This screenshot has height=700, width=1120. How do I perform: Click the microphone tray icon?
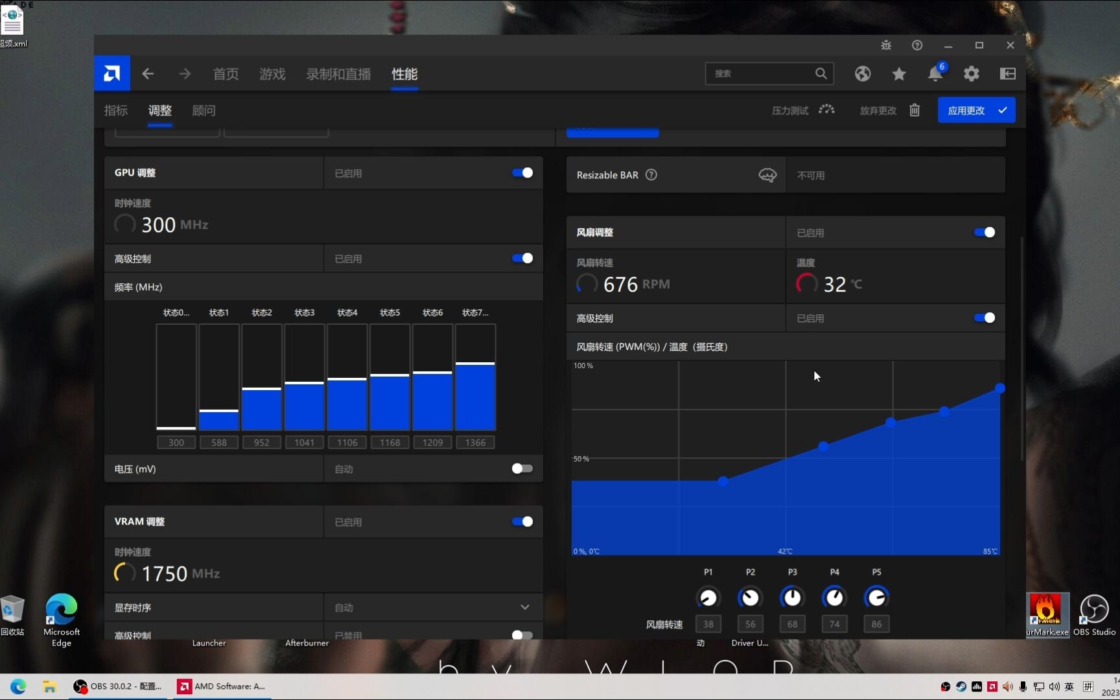click(x=1023, y=686)
